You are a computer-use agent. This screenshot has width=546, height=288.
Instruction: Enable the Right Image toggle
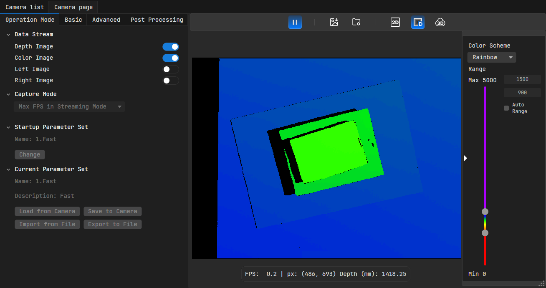(171, 81)
